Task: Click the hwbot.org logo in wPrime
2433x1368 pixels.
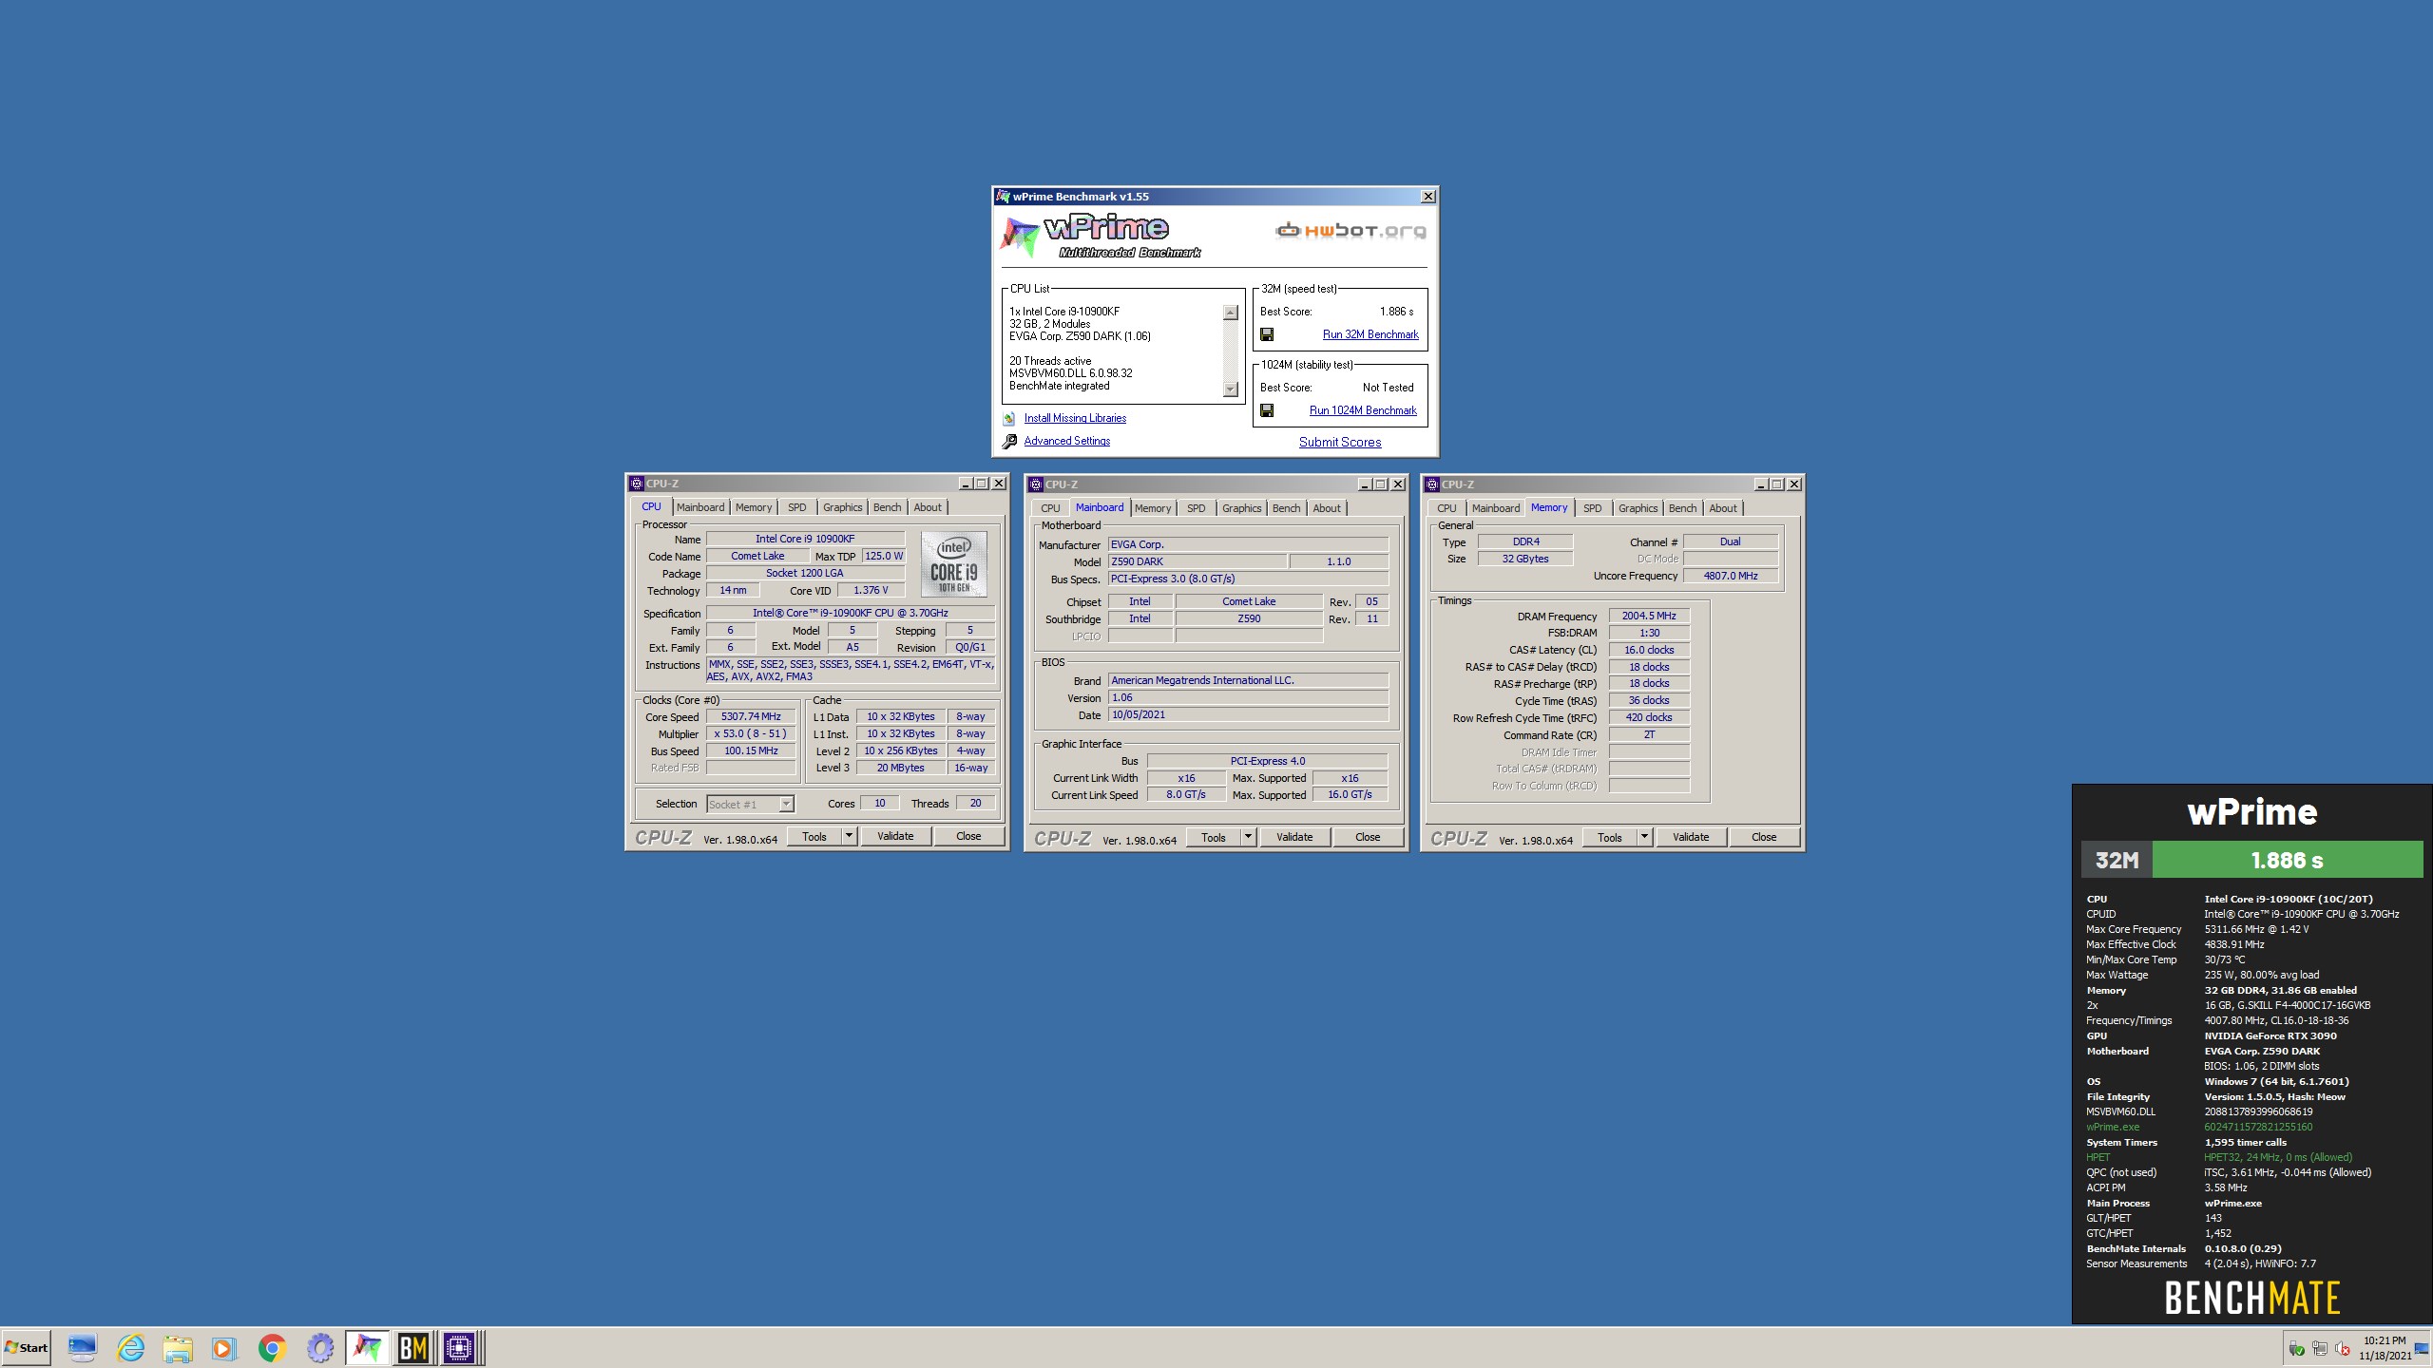Action: pos(1350,231)
